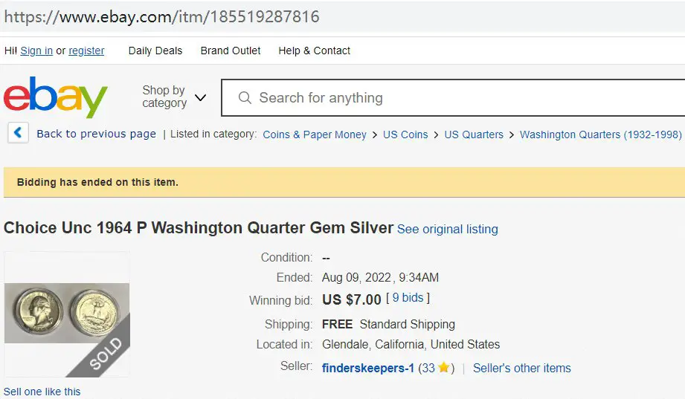Open the US Quarters breadcrumb link
The image size is (685, 399).
pyautogui.click(x=474, y=134)
